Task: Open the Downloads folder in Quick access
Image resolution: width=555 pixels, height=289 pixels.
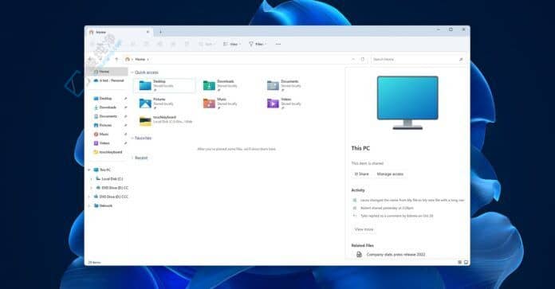Action: pyautogui.click(x=220, y=85)
